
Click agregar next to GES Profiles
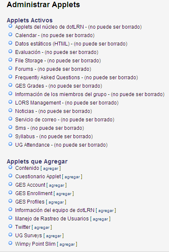coord(56,202)
